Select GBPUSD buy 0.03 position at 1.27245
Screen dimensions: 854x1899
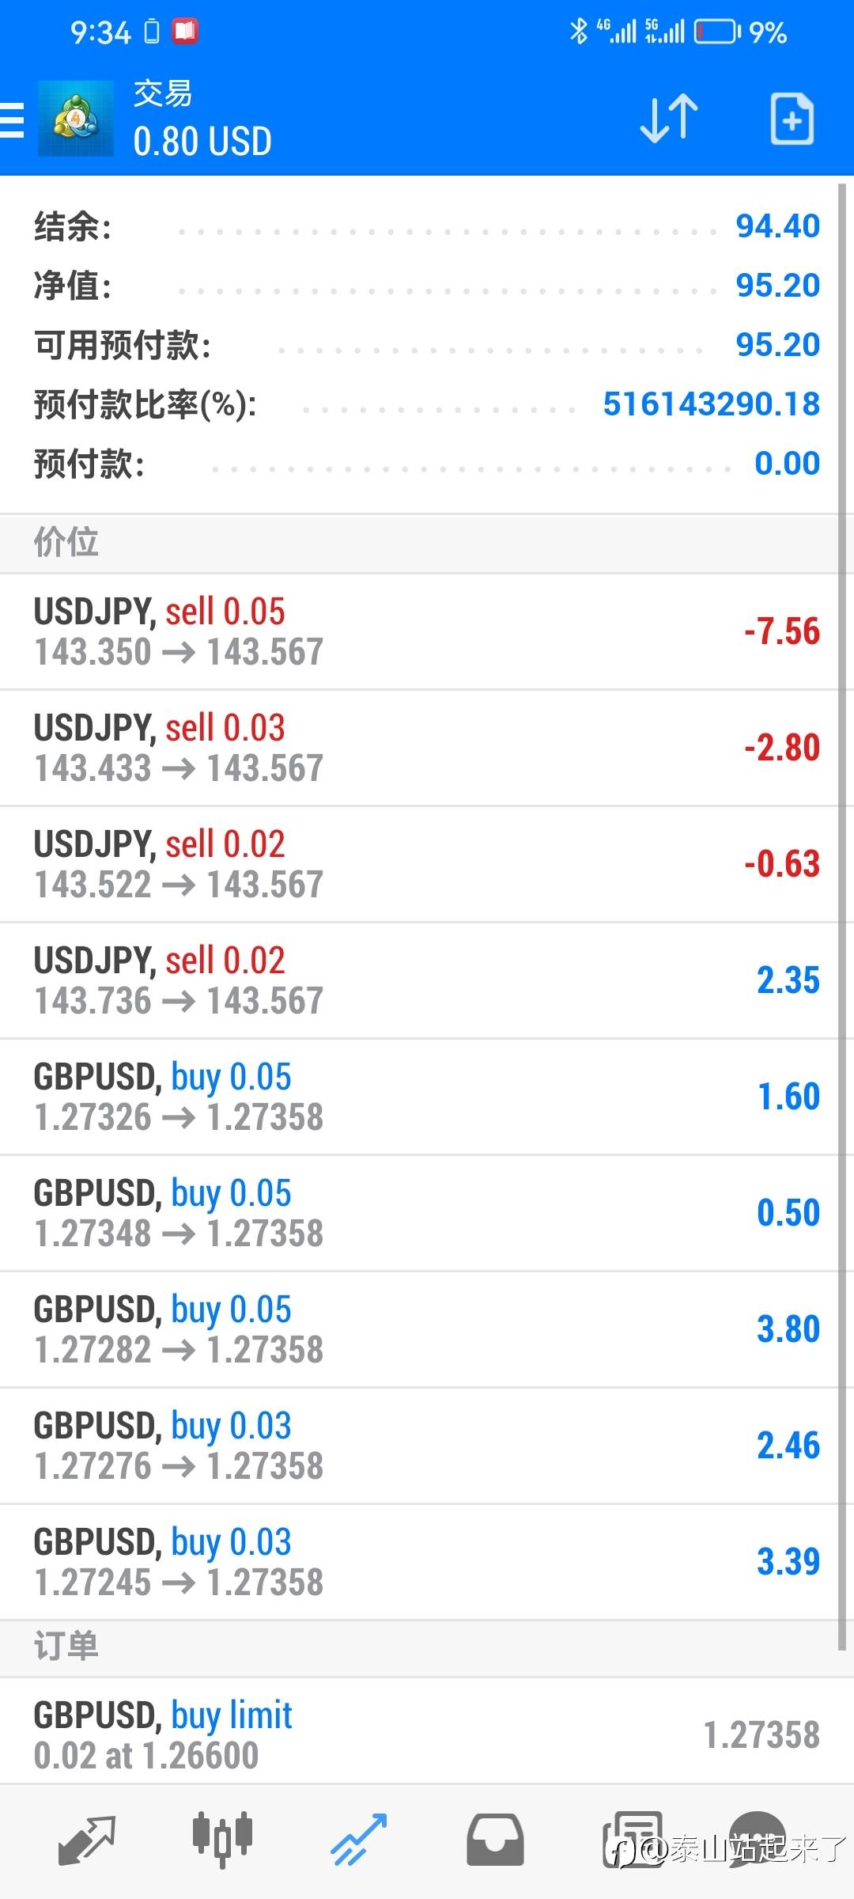pos(419,1562)
